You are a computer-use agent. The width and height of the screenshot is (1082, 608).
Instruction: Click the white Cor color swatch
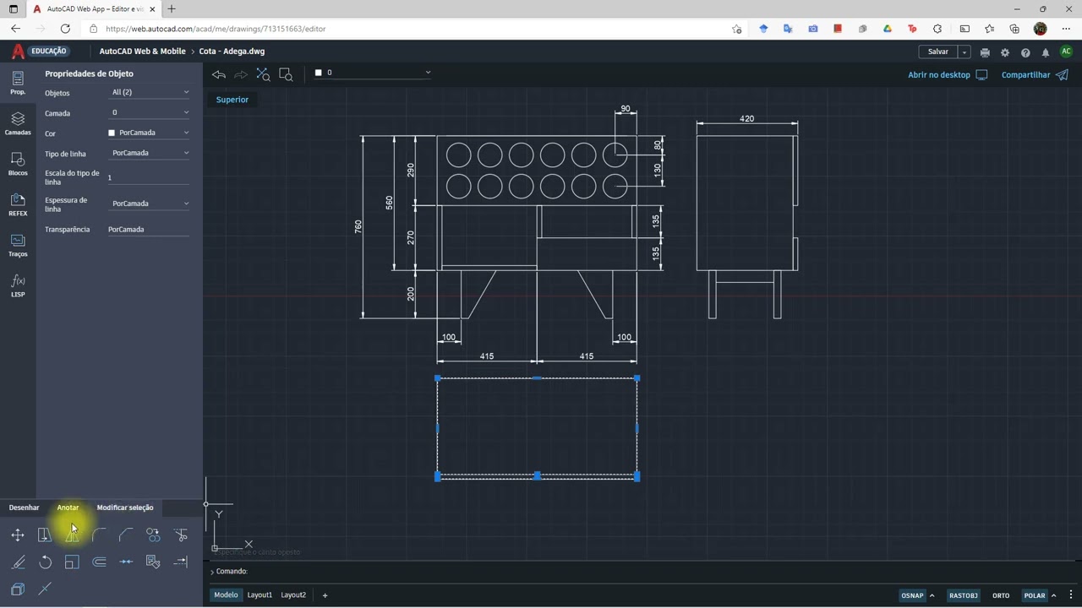[112, 133]
